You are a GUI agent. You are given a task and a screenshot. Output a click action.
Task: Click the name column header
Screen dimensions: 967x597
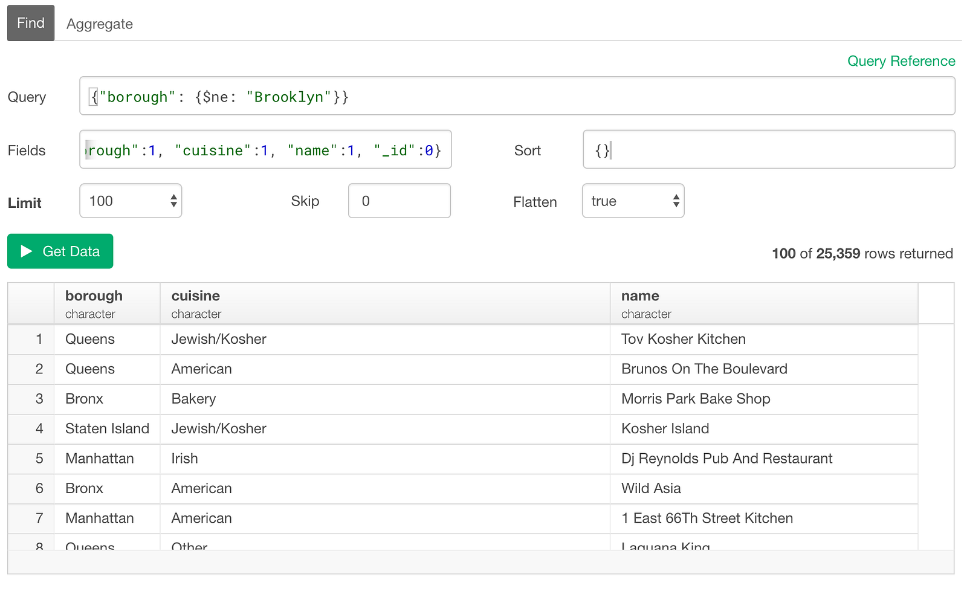[x=763, y=304]
